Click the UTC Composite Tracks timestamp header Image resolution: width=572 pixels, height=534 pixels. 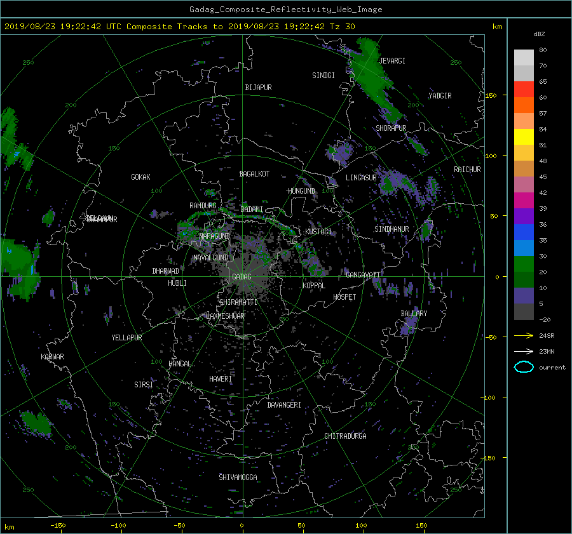pyautogui.click(x=179, y=27)
